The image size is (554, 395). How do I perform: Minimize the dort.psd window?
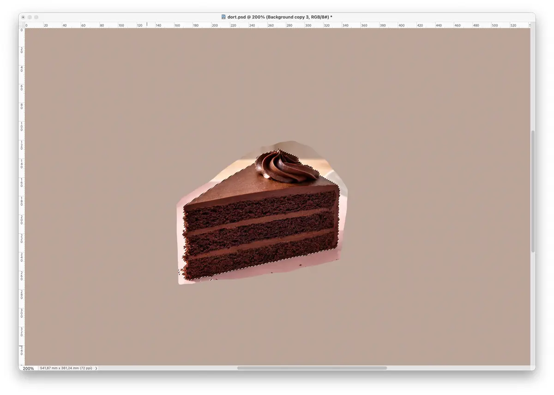[30, 17]
